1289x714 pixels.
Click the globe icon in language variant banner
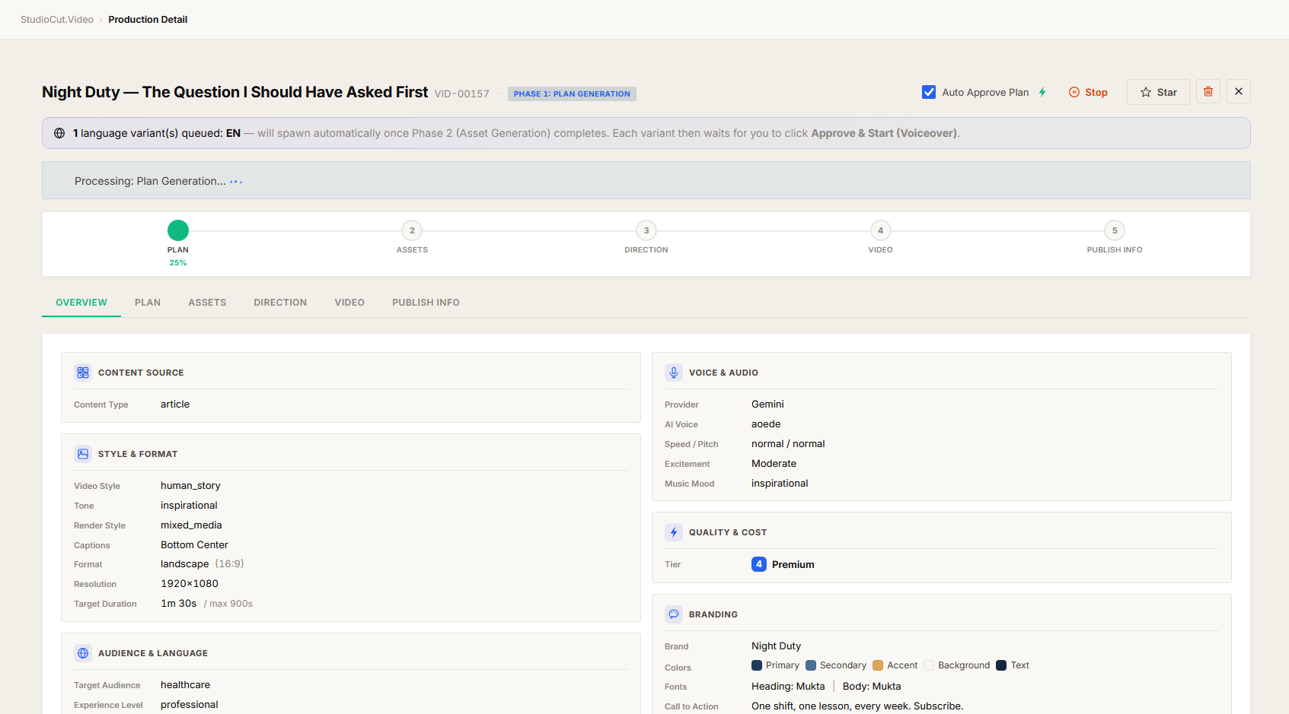pos(59,133)
